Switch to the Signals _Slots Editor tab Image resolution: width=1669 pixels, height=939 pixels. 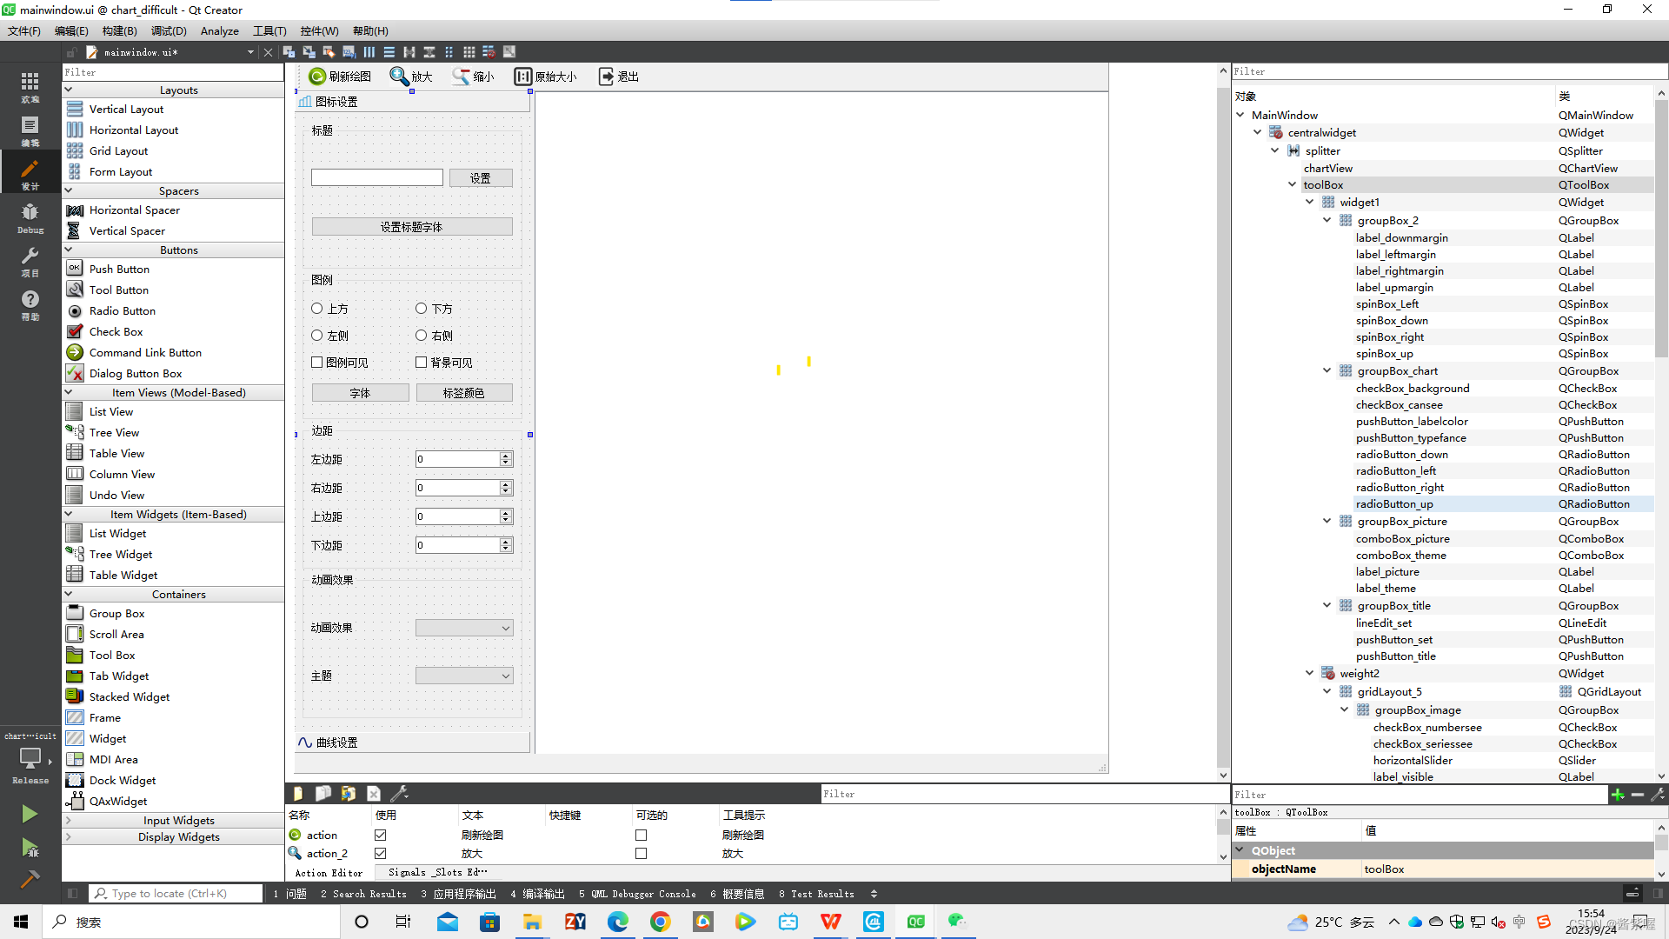point(437,872)
